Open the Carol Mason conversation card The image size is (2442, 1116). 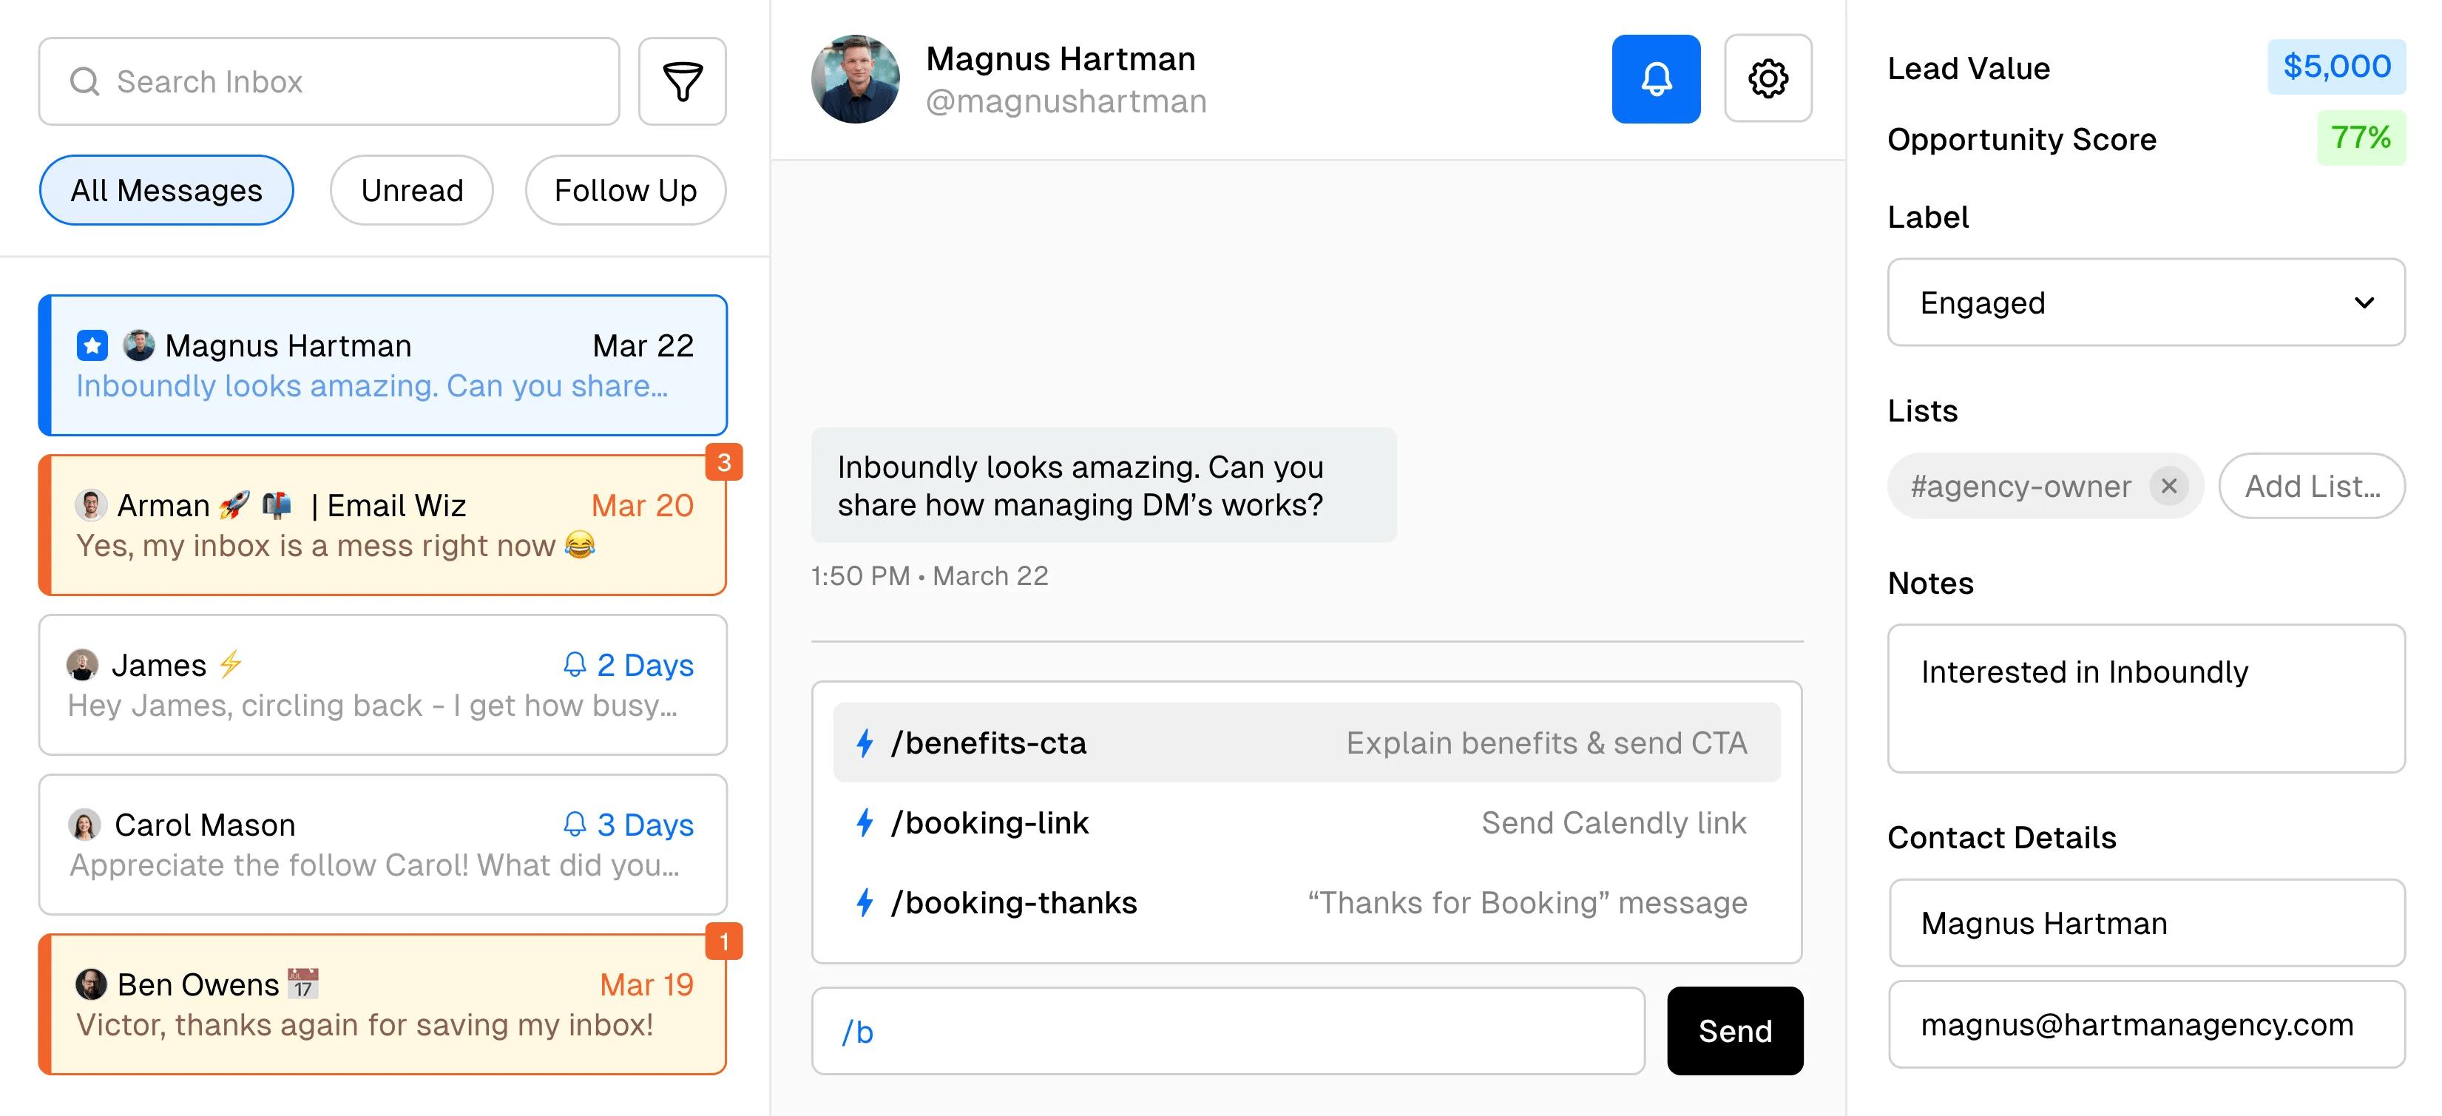coord(383,844)
